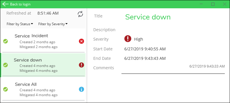This screenshot has height=103, width=230.
Task: Click 'Created 2 months ago' text
Action: coord(37,42)
